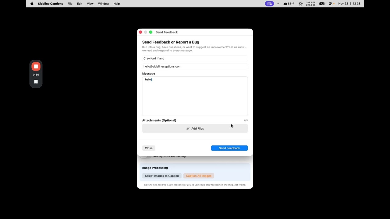
Task: Click the 0/5 attachments counter
Action: [246, 120]
